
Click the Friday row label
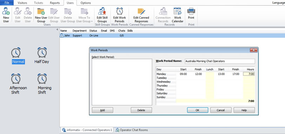pos(160,90)
